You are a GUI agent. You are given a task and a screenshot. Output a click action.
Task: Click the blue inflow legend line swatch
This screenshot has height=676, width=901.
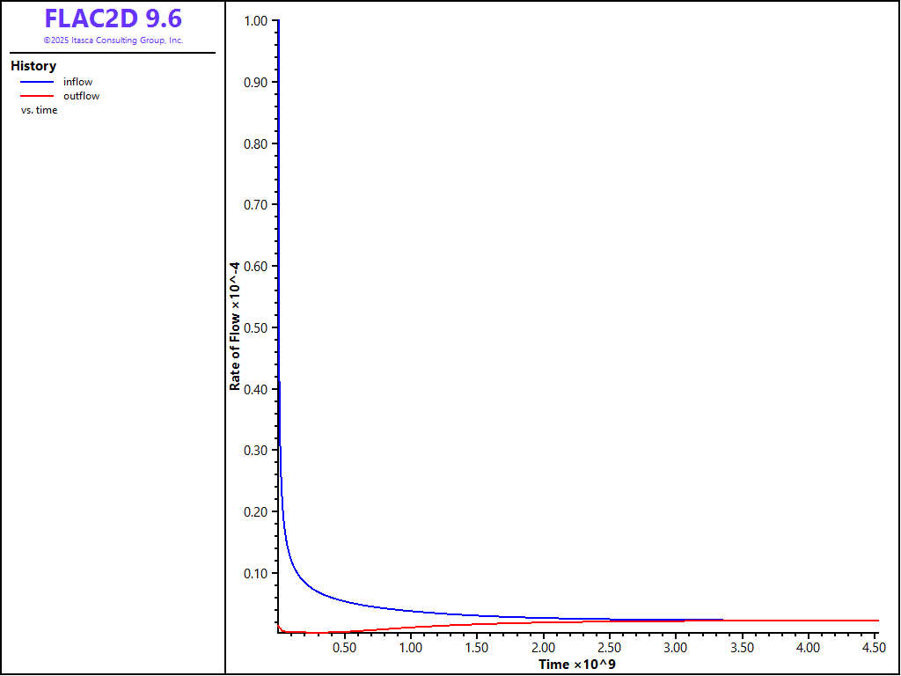37,82
